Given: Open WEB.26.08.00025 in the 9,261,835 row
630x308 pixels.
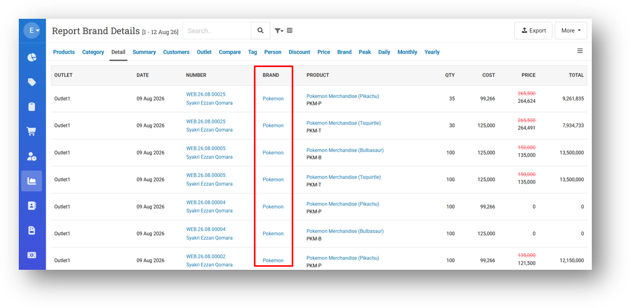Looking at the screenshot, I should [206, 95].
